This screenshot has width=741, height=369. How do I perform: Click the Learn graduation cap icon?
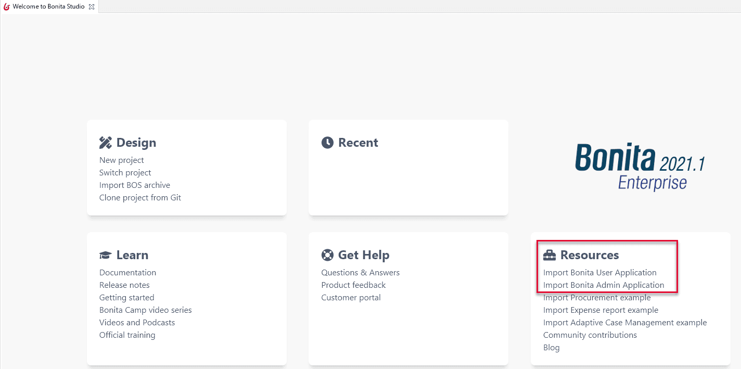point(106,255)
